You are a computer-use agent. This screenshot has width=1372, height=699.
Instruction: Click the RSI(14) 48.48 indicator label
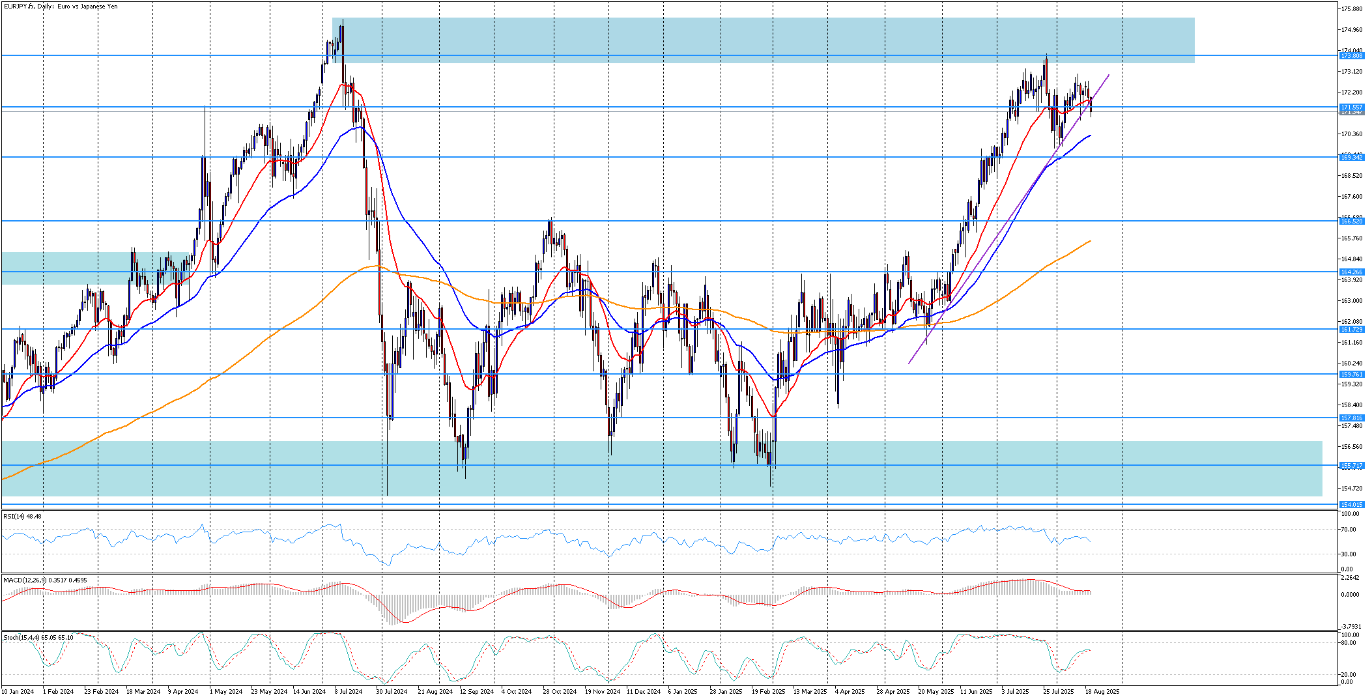coord(23,516)
